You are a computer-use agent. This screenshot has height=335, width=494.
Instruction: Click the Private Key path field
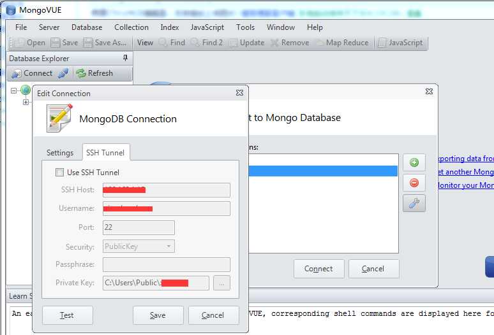click(156, 283)
